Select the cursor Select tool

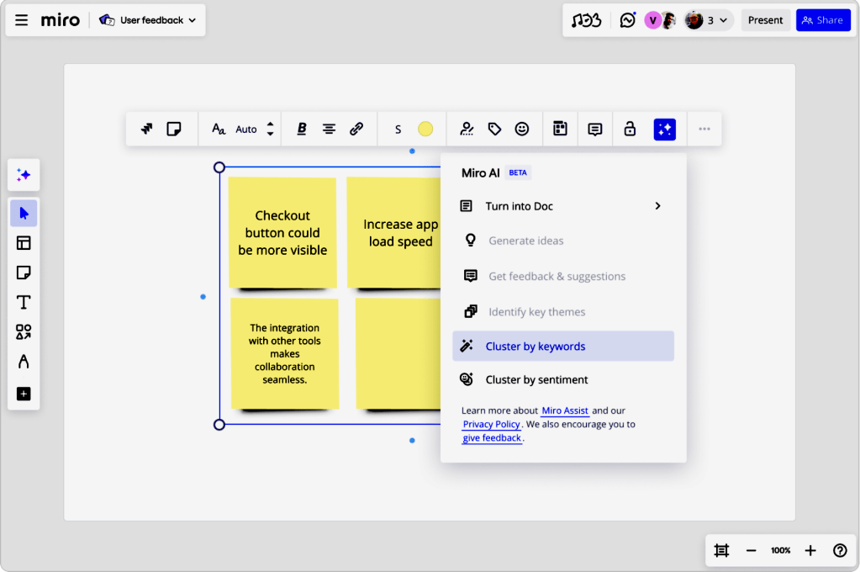pyautogui.click(x=24, y=213)
